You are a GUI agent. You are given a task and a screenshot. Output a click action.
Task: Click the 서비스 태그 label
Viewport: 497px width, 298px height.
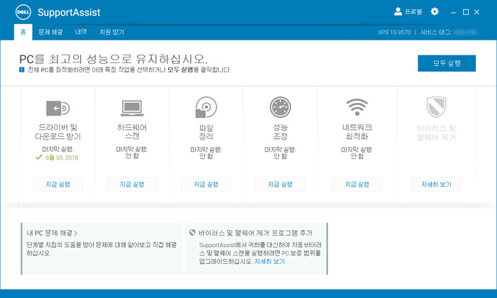(435, 33)
